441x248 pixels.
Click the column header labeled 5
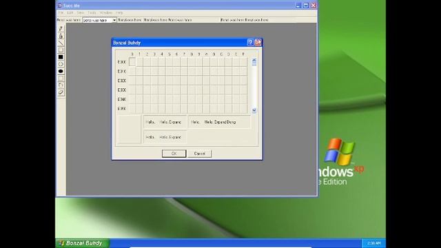click(x=170, y=54)
